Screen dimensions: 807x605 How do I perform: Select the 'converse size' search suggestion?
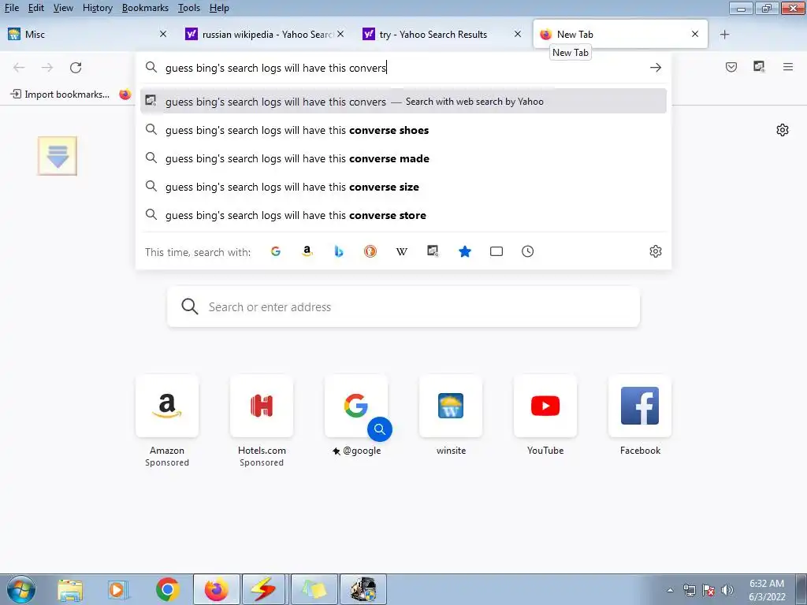(x=403, y=187)
